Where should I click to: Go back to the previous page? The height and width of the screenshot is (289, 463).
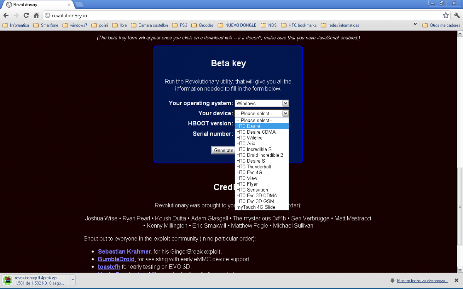tap(6, 15)
